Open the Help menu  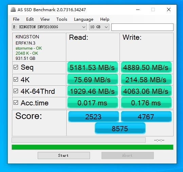[x=105, y=19]
